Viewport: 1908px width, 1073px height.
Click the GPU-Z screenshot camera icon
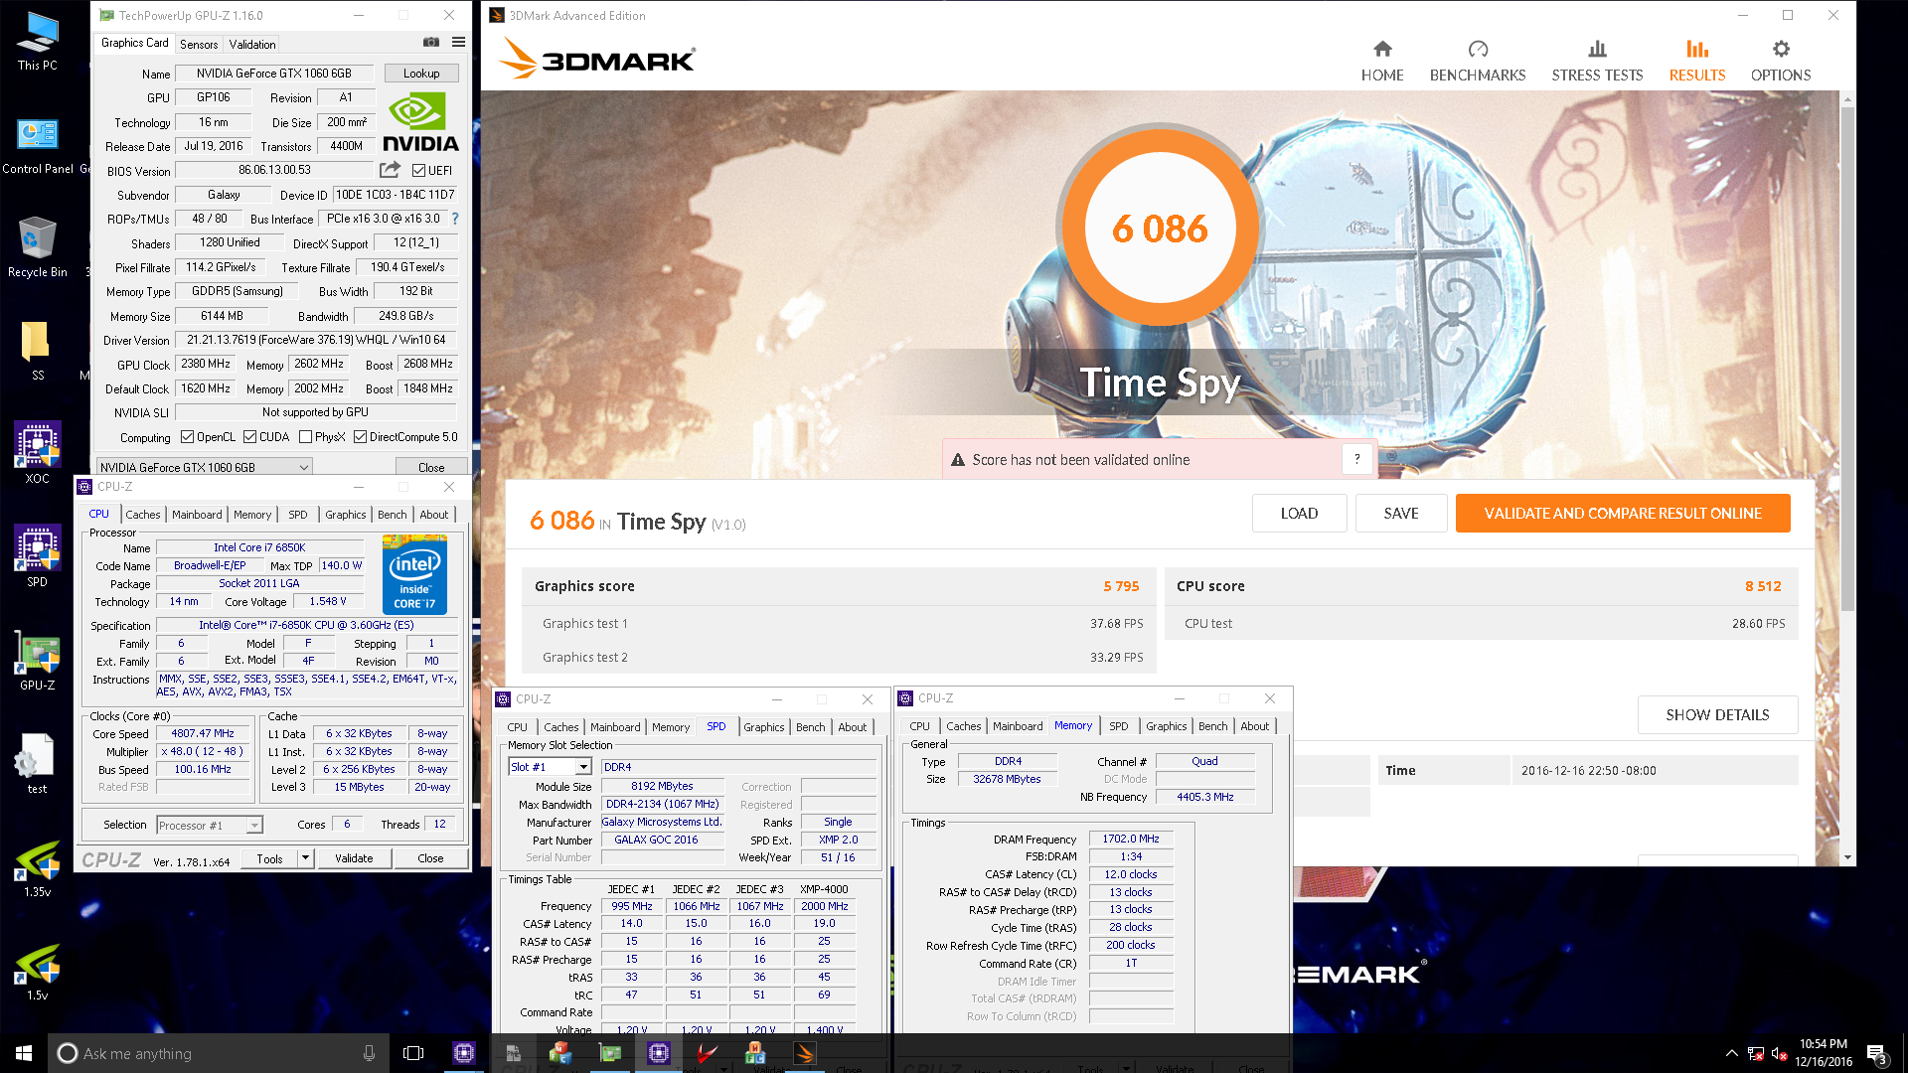[430, 42]
